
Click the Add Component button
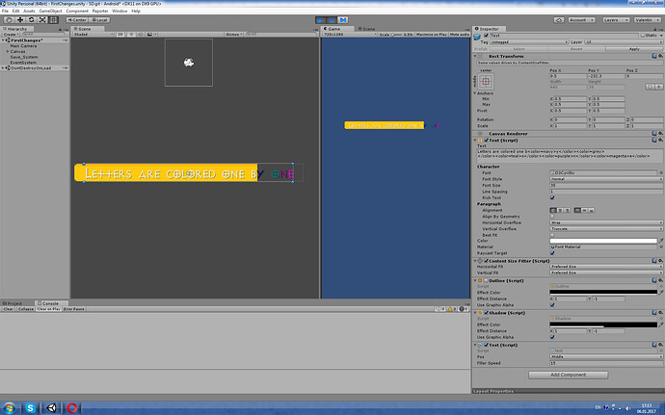click(x=569, y=375)
